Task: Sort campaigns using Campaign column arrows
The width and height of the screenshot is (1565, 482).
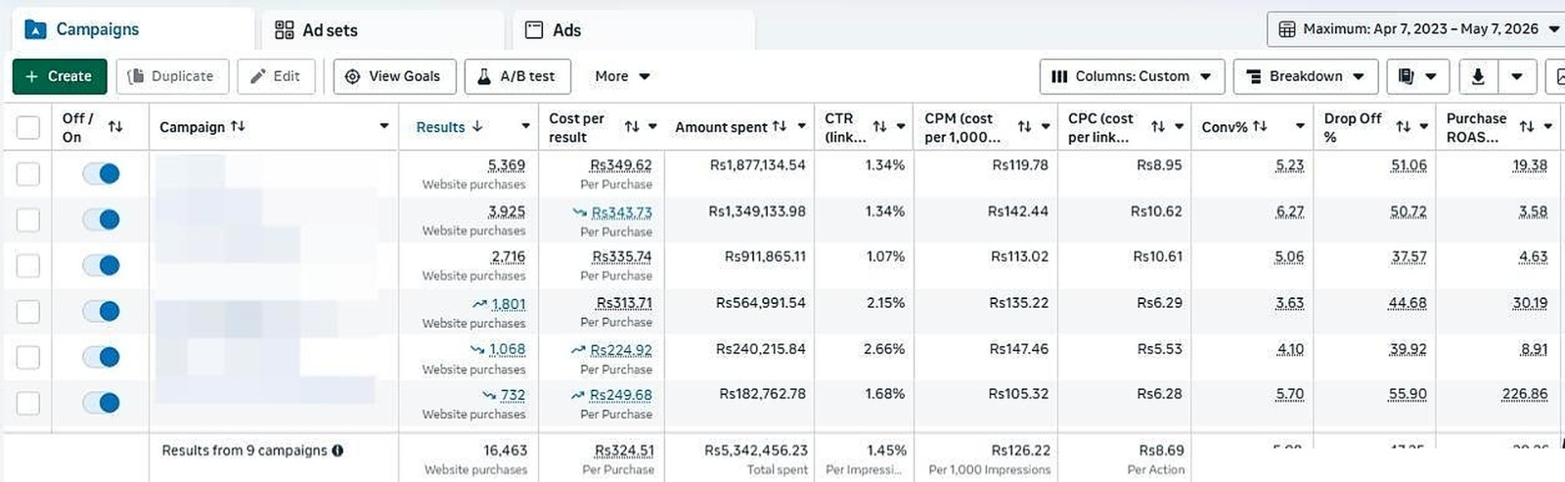Action: point(238,127)
